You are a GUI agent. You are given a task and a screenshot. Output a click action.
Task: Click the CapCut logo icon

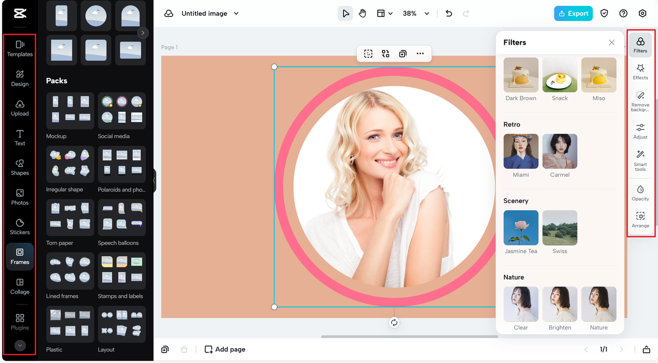pos(20,13)
